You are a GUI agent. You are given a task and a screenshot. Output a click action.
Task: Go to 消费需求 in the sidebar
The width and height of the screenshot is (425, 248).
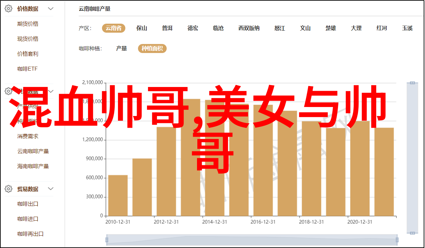pyautogui.click(x=28, y=136)
